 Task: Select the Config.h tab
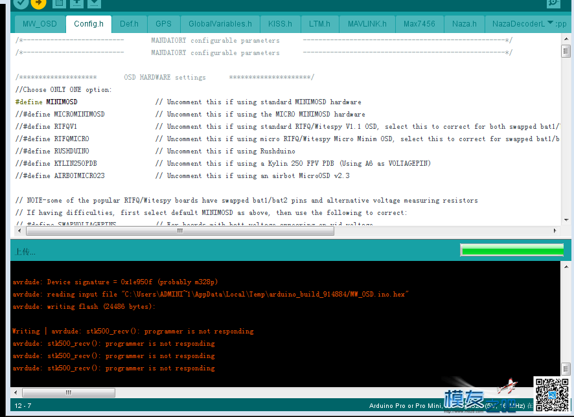click(x=89, y=24)
